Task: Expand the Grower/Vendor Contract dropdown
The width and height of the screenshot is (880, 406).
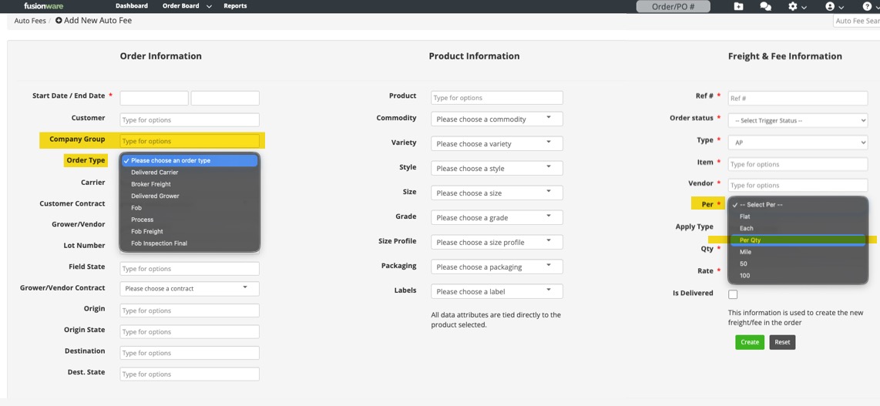Action: (x=190, y=289)
